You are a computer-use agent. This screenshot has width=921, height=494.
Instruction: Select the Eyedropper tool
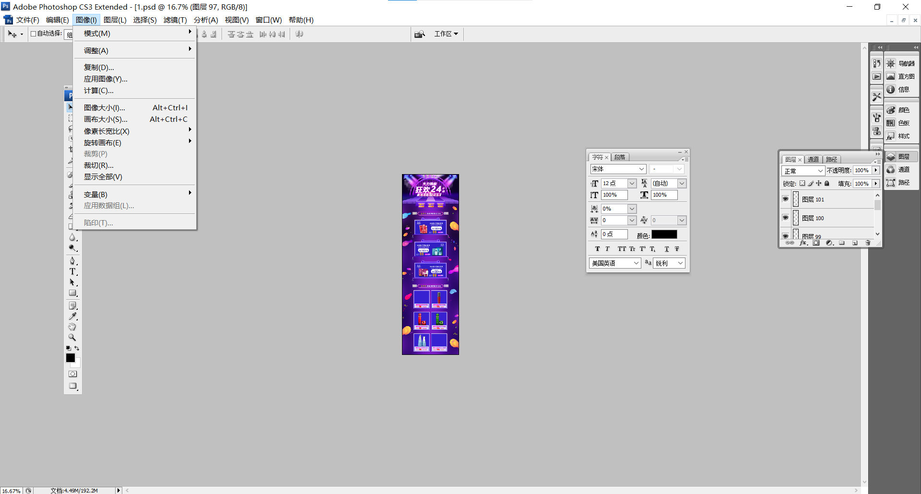[x=72, y=316]
